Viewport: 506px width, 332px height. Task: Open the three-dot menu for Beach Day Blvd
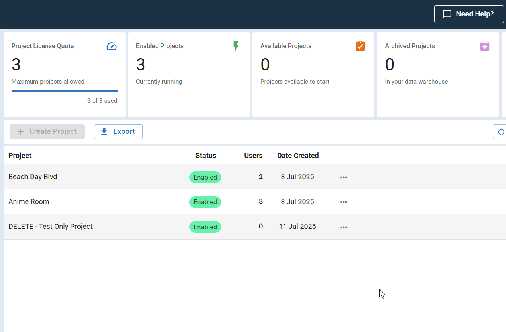(343, 177)
